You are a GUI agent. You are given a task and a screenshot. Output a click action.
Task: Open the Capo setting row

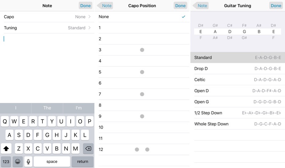pos(47,17)
